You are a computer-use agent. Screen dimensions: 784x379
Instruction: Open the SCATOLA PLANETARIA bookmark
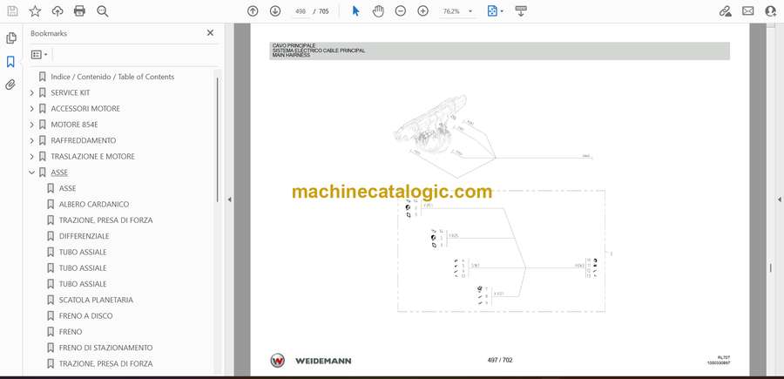96,300
